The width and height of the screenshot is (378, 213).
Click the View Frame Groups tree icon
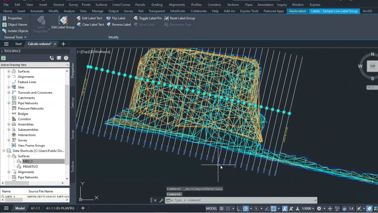(14, 146)
